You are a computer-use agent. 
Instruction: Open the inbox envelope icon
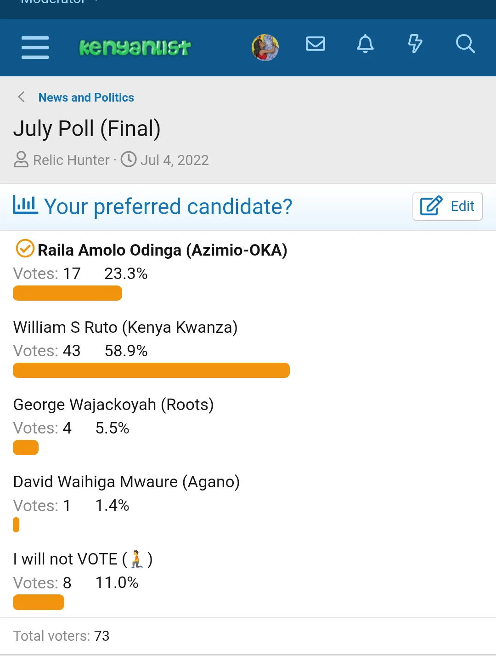316,44
